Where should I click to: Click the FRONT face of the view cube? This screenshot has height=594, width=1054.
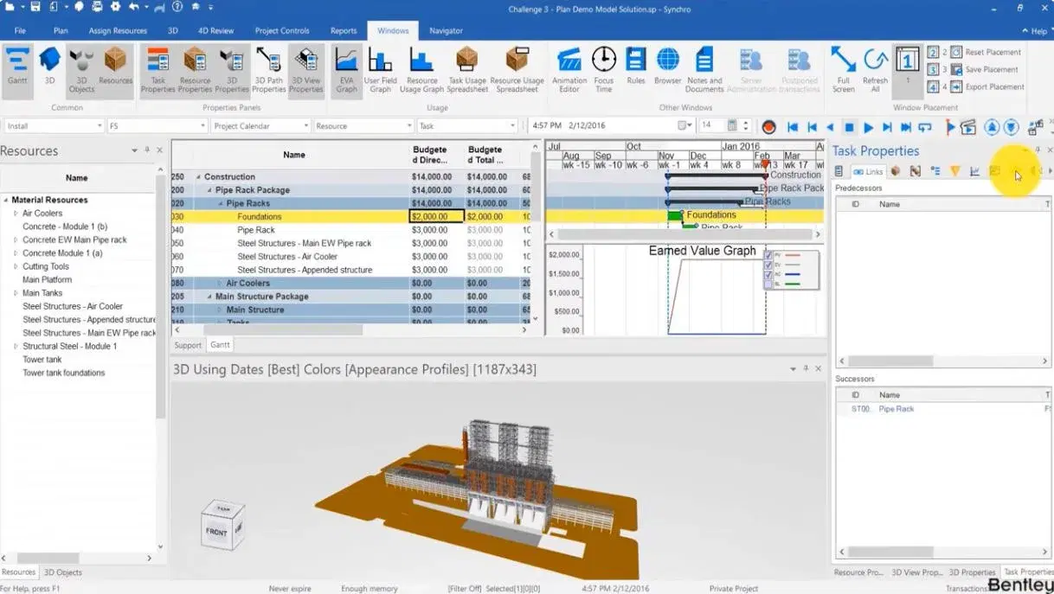pos(216,533)
